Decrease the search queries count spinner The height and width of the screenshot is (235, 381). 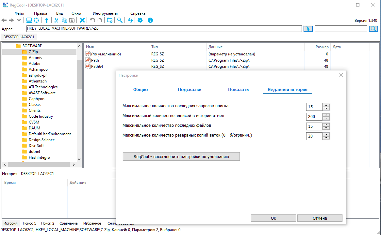(326, 109)
